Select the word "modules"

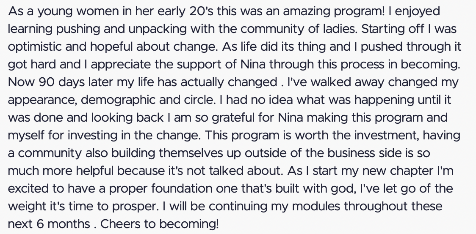[316, 207]
